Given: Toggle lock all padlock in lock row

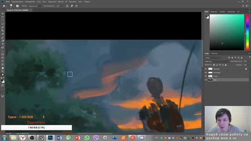Looking at the screenshot, I should click(226, 65).
